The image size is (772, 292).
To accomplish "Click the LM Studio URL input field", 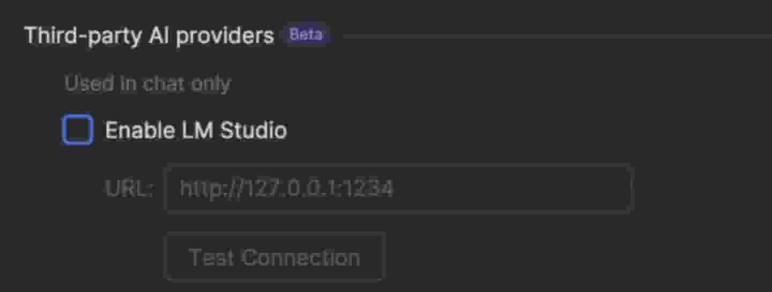I will point(399,189).
